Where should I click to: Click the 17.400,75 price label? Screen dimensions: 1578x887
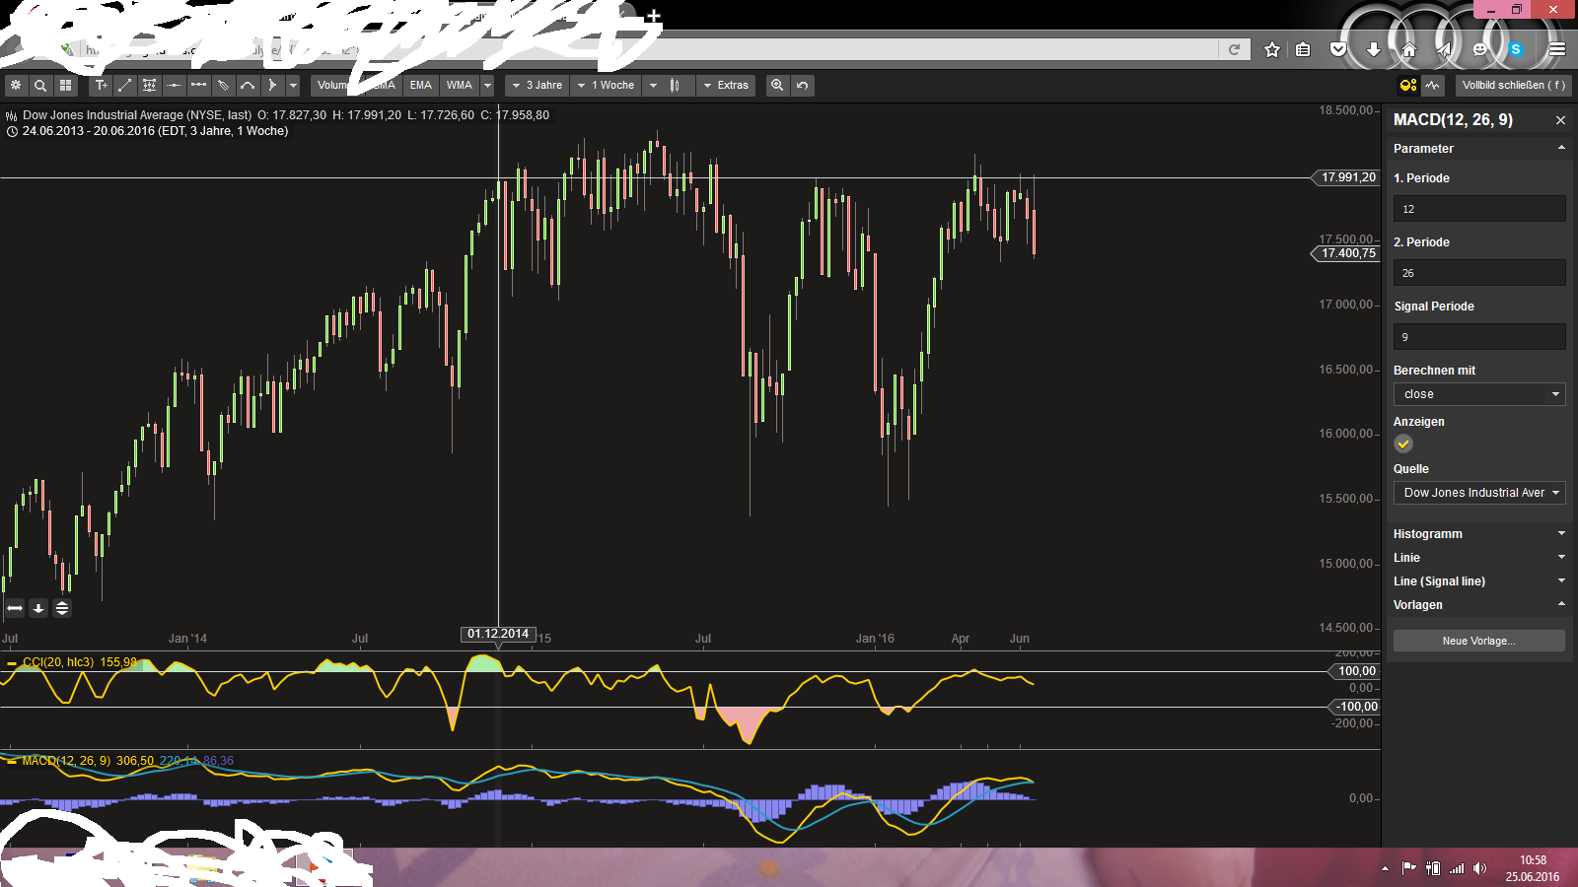pos(1347,253)
